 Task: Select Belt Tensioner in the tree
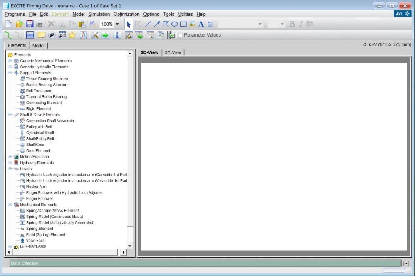39,91
